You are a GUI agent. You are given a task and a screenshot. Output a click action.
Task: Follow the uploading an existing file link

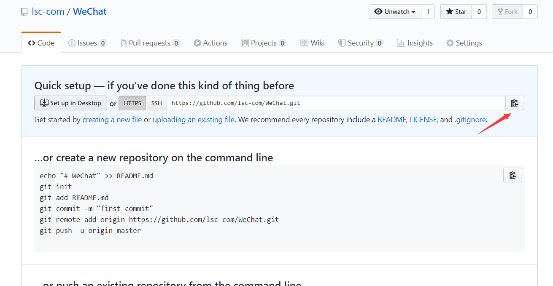pyautogui.click(x=194, y=120)
